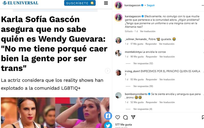
Task: Show the 4 replies to bombonycroberto
Action: (143, 109)
